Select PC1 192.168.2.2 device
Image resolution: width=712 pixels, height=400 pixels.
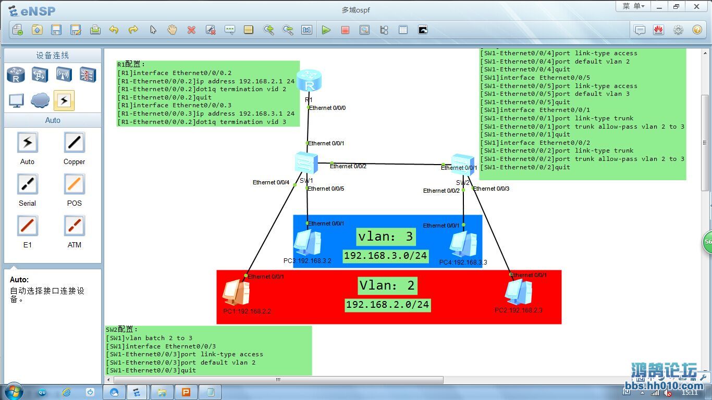tap(236, 293)
